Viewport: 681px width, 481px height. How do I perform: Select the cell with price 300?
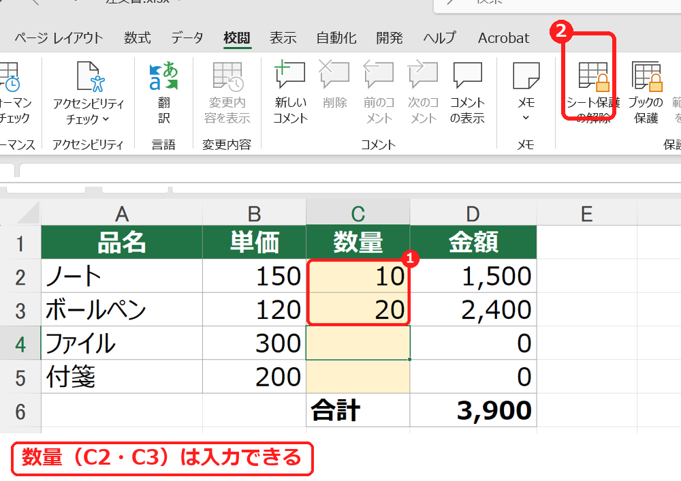[254, 343]
